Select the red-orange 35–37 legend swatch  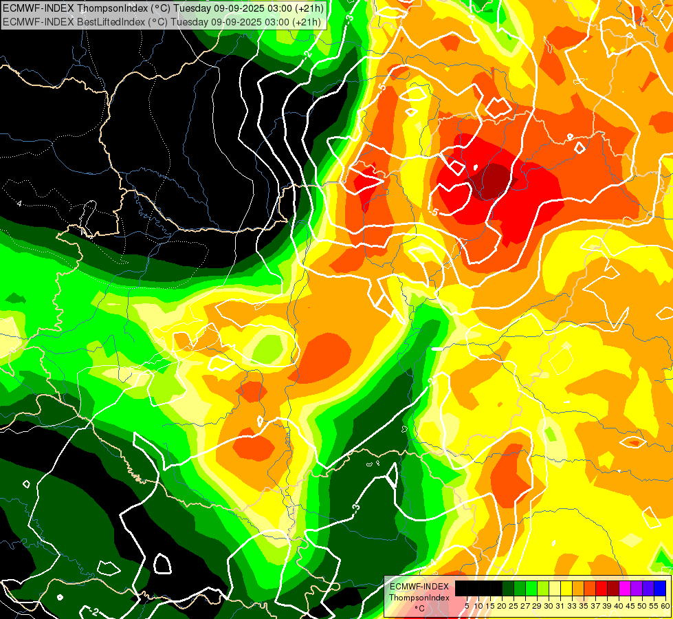coord(590,588)
